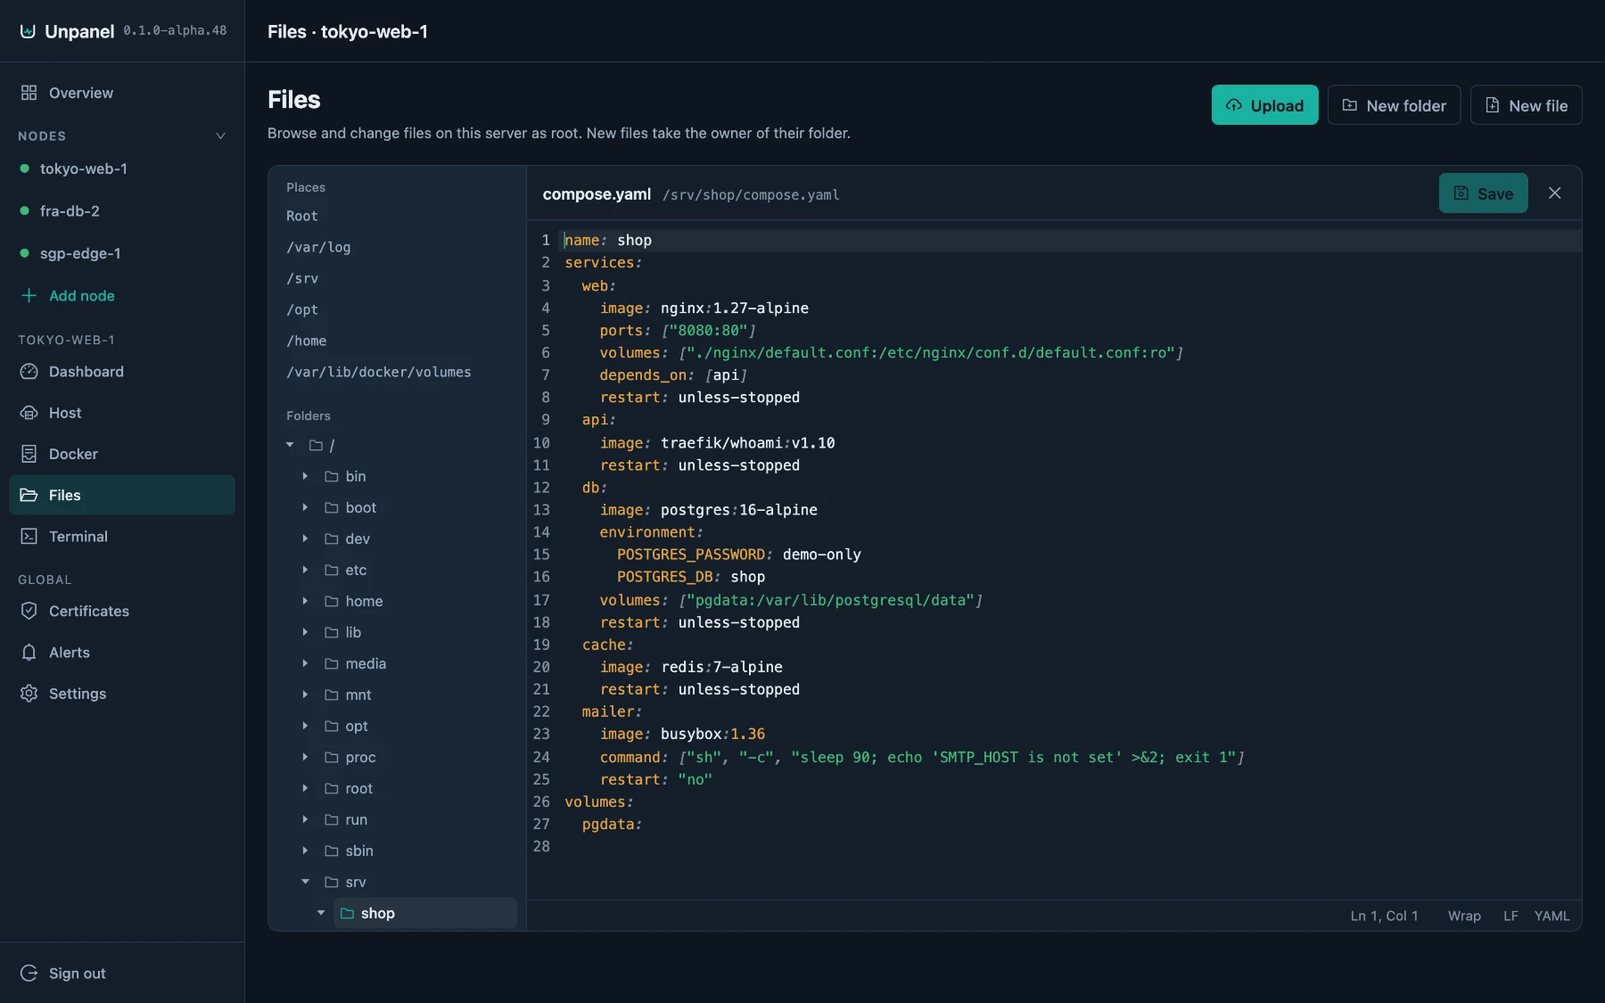This screenshot has height=1003, width=1605.
Task: Save the compose.yaml file
Action: [x=1483, y=193]
